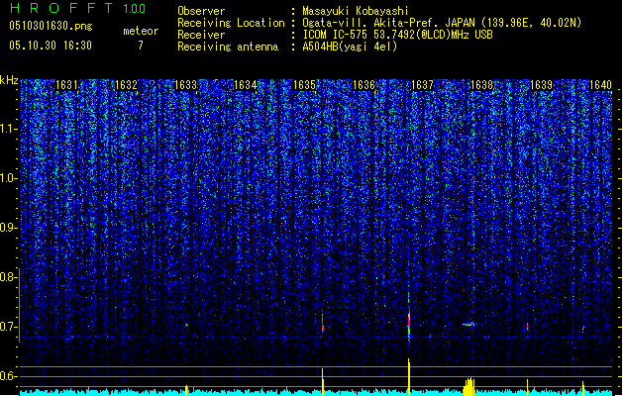Click the green "meteor" label

coord(141,31)
